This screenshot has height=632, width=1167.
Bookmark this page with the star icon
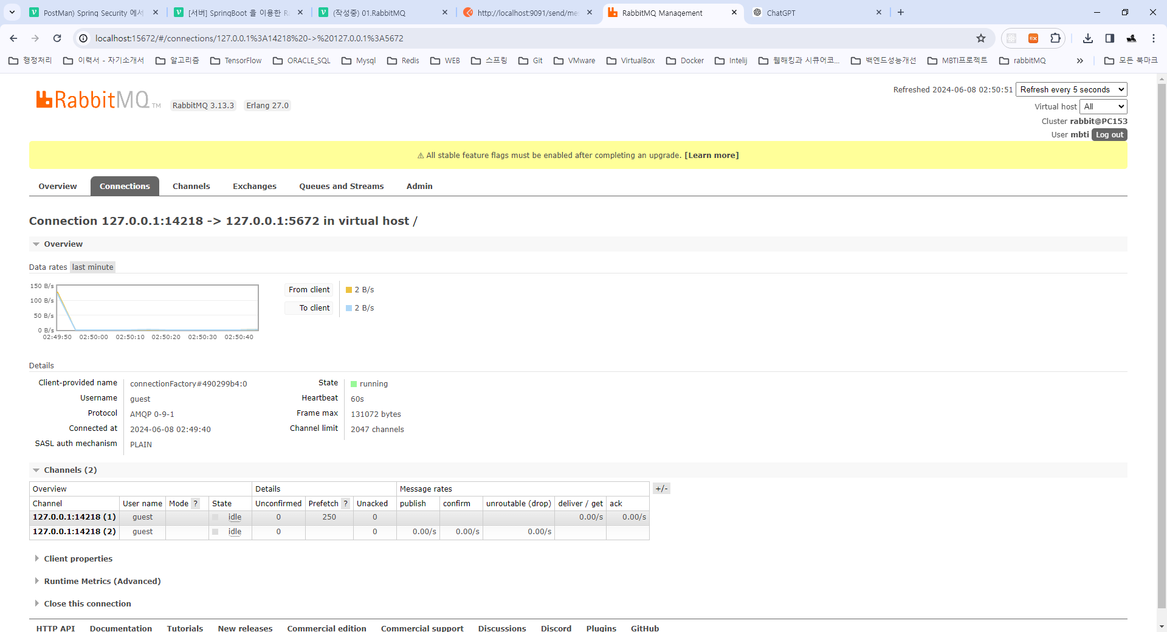[x=981, y=38]
